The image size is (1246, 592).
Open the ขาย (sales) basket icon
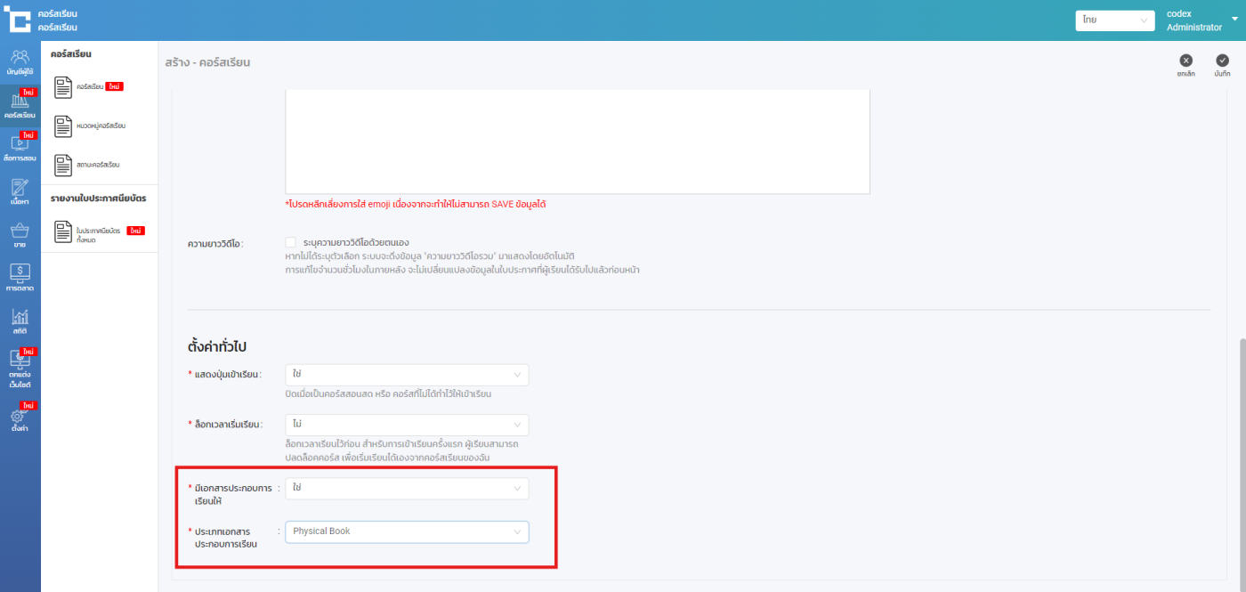tap(20, 234)
